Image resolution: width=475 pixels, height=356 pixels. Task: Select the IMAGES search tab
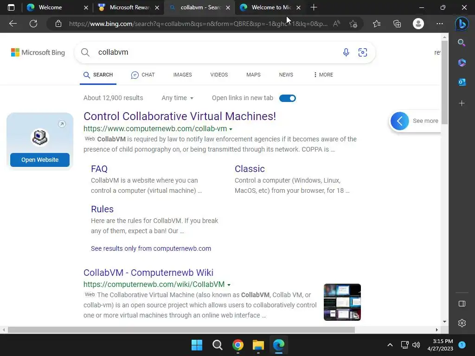click(x=182, y=75)
